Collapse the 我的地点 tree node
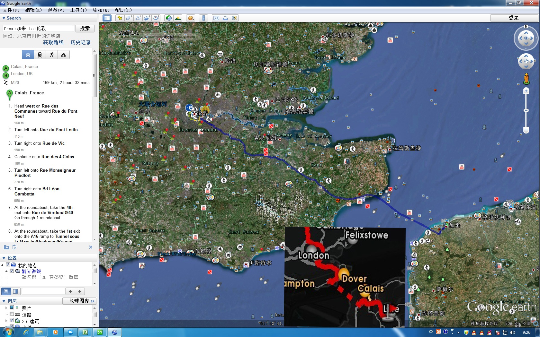The image size is (540, 337). click(3, 265)
